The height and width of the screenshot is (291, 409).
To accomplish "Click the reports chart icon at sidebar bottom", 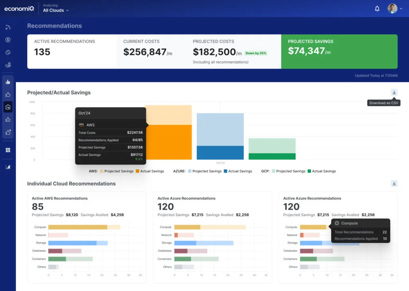I will (x=8, y=166).
